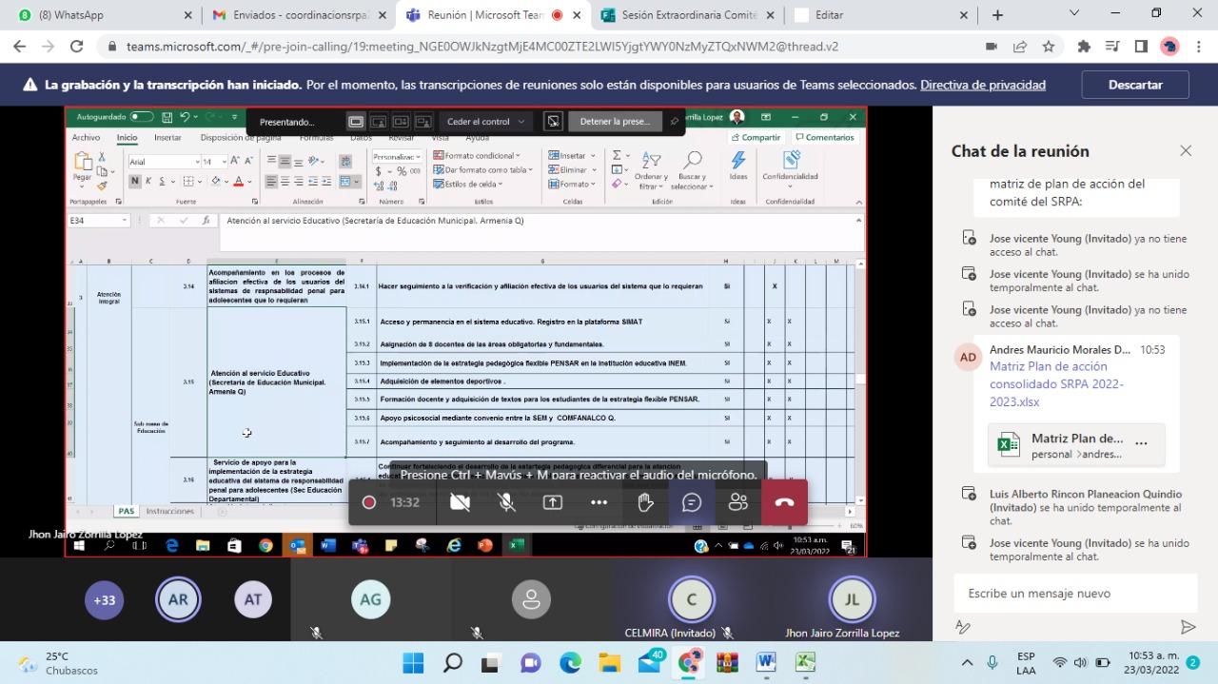Share this page from address bar
This screenshot has height=684, width=1218.
1020,47
